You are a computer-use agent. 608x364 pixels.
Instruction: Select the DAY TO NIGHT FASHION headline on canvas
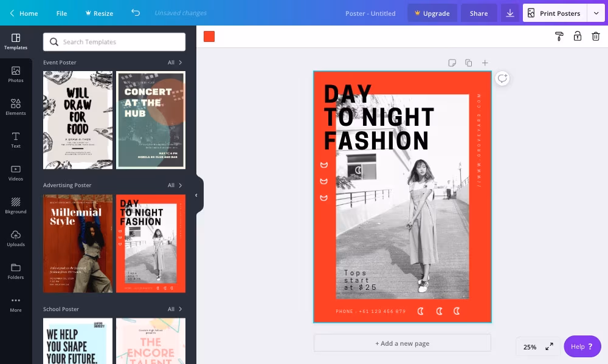[379, 117]
